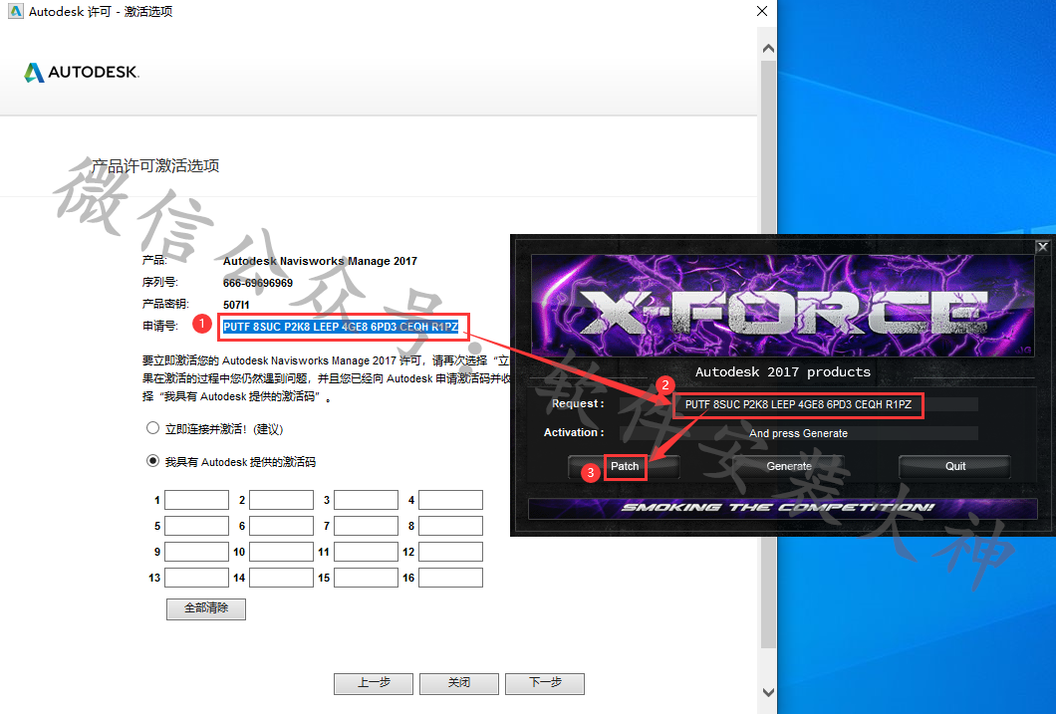This screenshot has height=714, width=1056.
Task: Click the serial number 666-69696969
Action: tap(258, 284)
